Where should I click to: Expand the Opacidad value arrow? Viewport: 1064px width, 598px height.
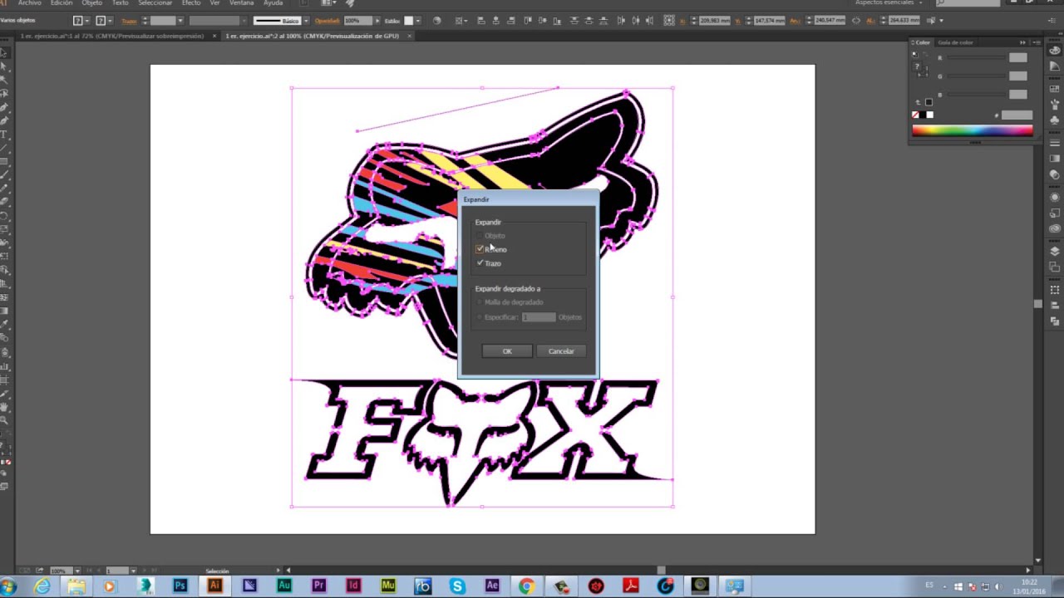[x=377, y=21]
